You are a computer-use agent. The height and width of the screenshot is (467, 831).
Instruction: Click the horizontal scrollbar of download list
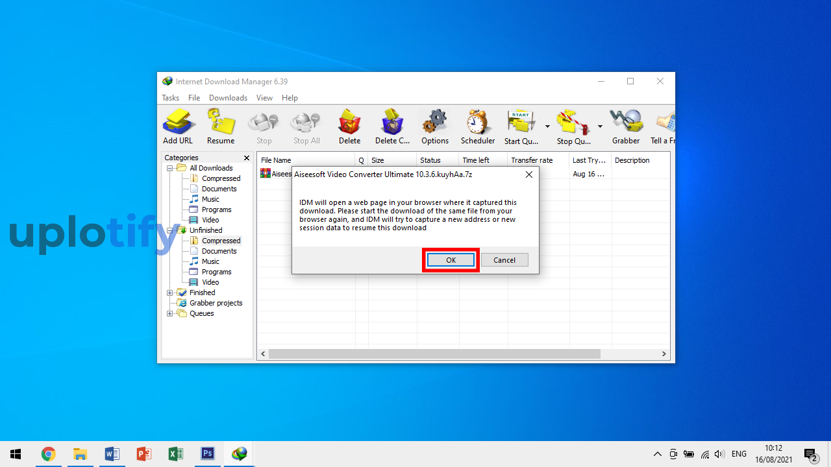coord(434,354)
